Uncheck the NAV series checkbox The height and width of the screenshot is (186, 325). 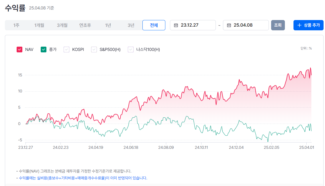click(x=19, y=49)
